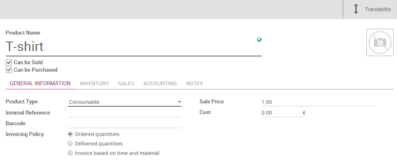Open the Sales tab

coord(126,84)
